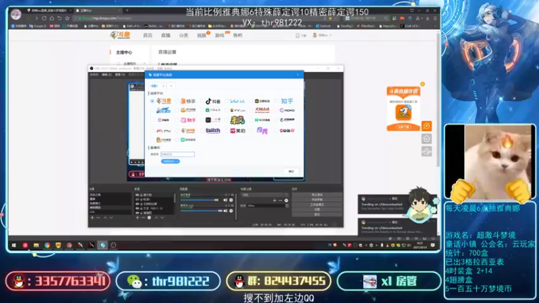Open OBS desktop audio settings gear

click(x=231, y=200)
